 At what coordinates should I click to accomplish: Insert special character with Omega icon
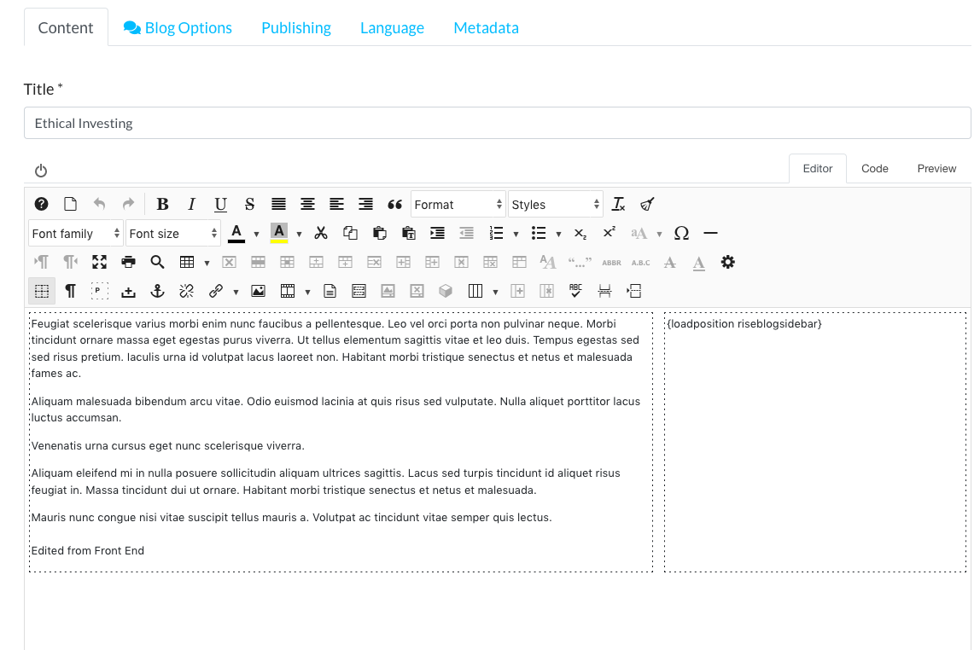tap(681, 233)
